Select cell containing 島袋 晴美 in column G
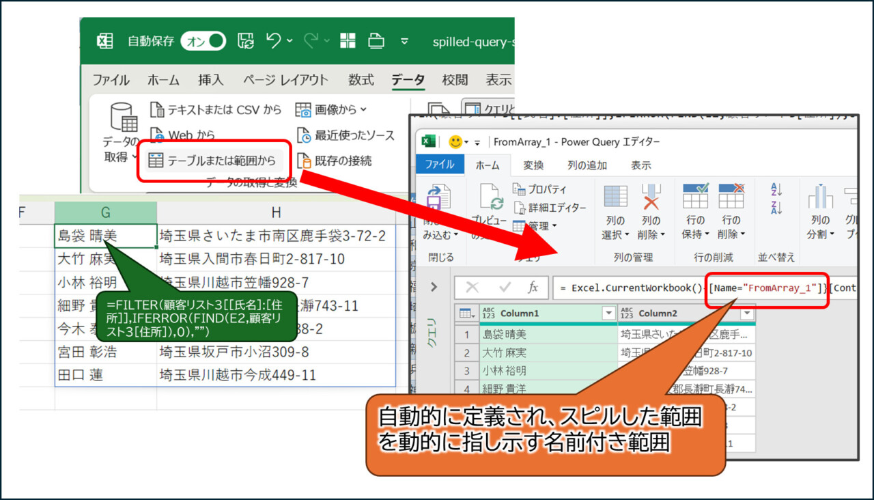The image size is (874, 500). [x=106, y=236]
